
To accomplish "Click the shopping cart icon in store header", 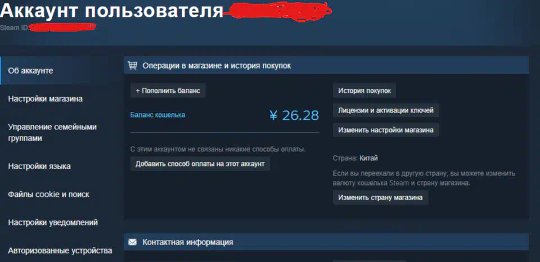I will [x=132, y=65].
